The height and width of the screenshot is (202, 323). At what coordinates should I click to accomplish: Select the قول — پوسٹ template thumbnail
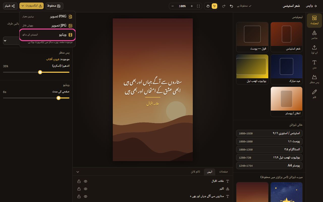click(252, 37)
